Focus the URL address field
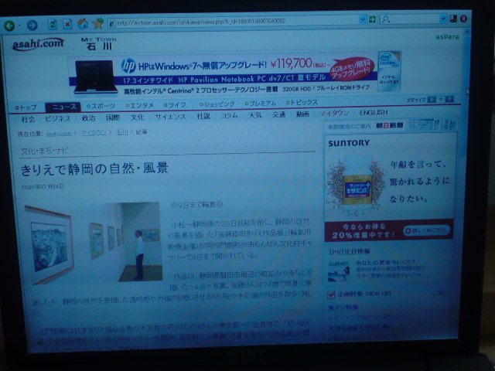 click(237, 21)
